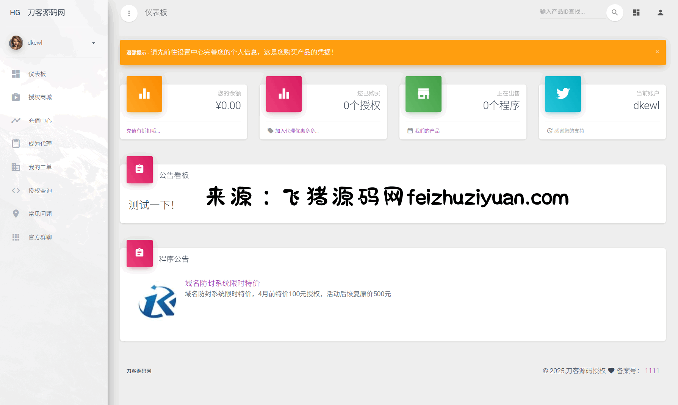The width and height of the screenshot is (678, 405).
Task: Go to 授权商城 in the sidebar
Action: [x=40, y=97]
